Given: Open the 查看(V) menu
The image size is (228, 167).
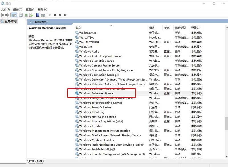Looking at the screenshot, I should point(30,9).
